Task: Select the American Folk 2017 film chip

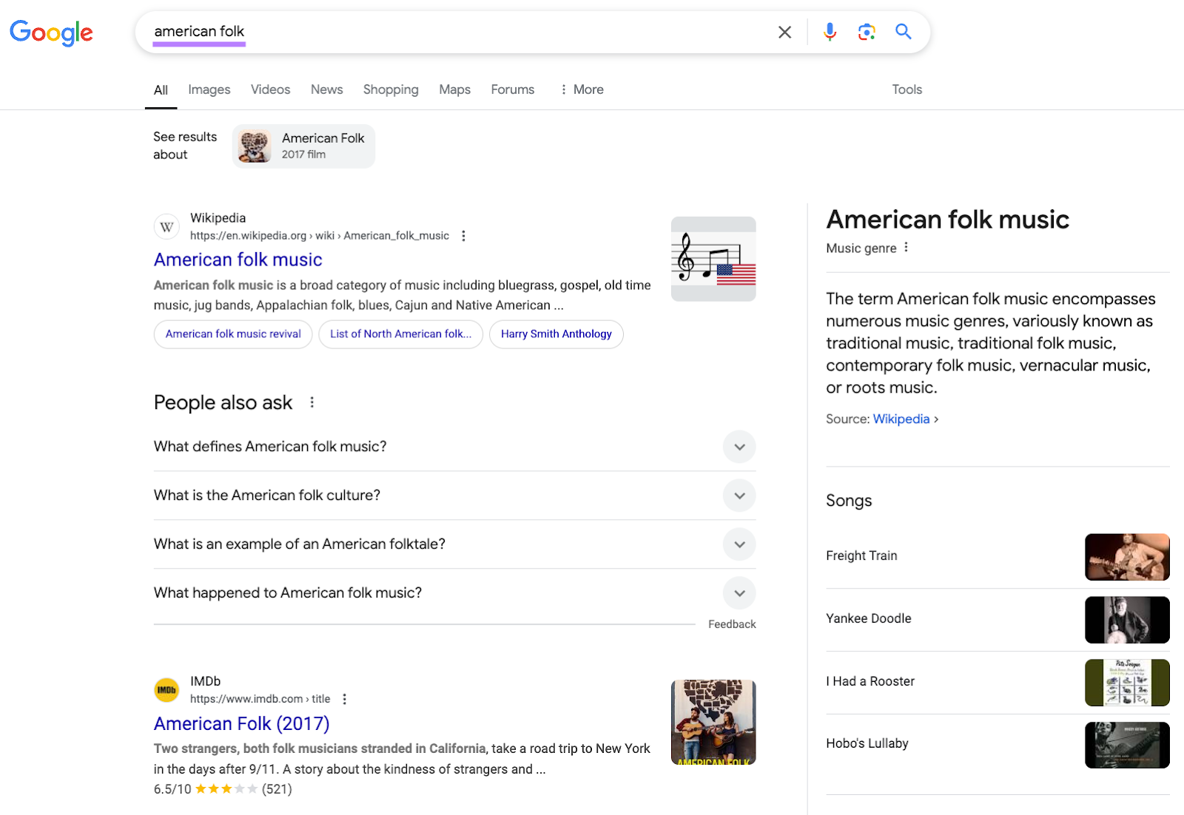Action: 303,146
